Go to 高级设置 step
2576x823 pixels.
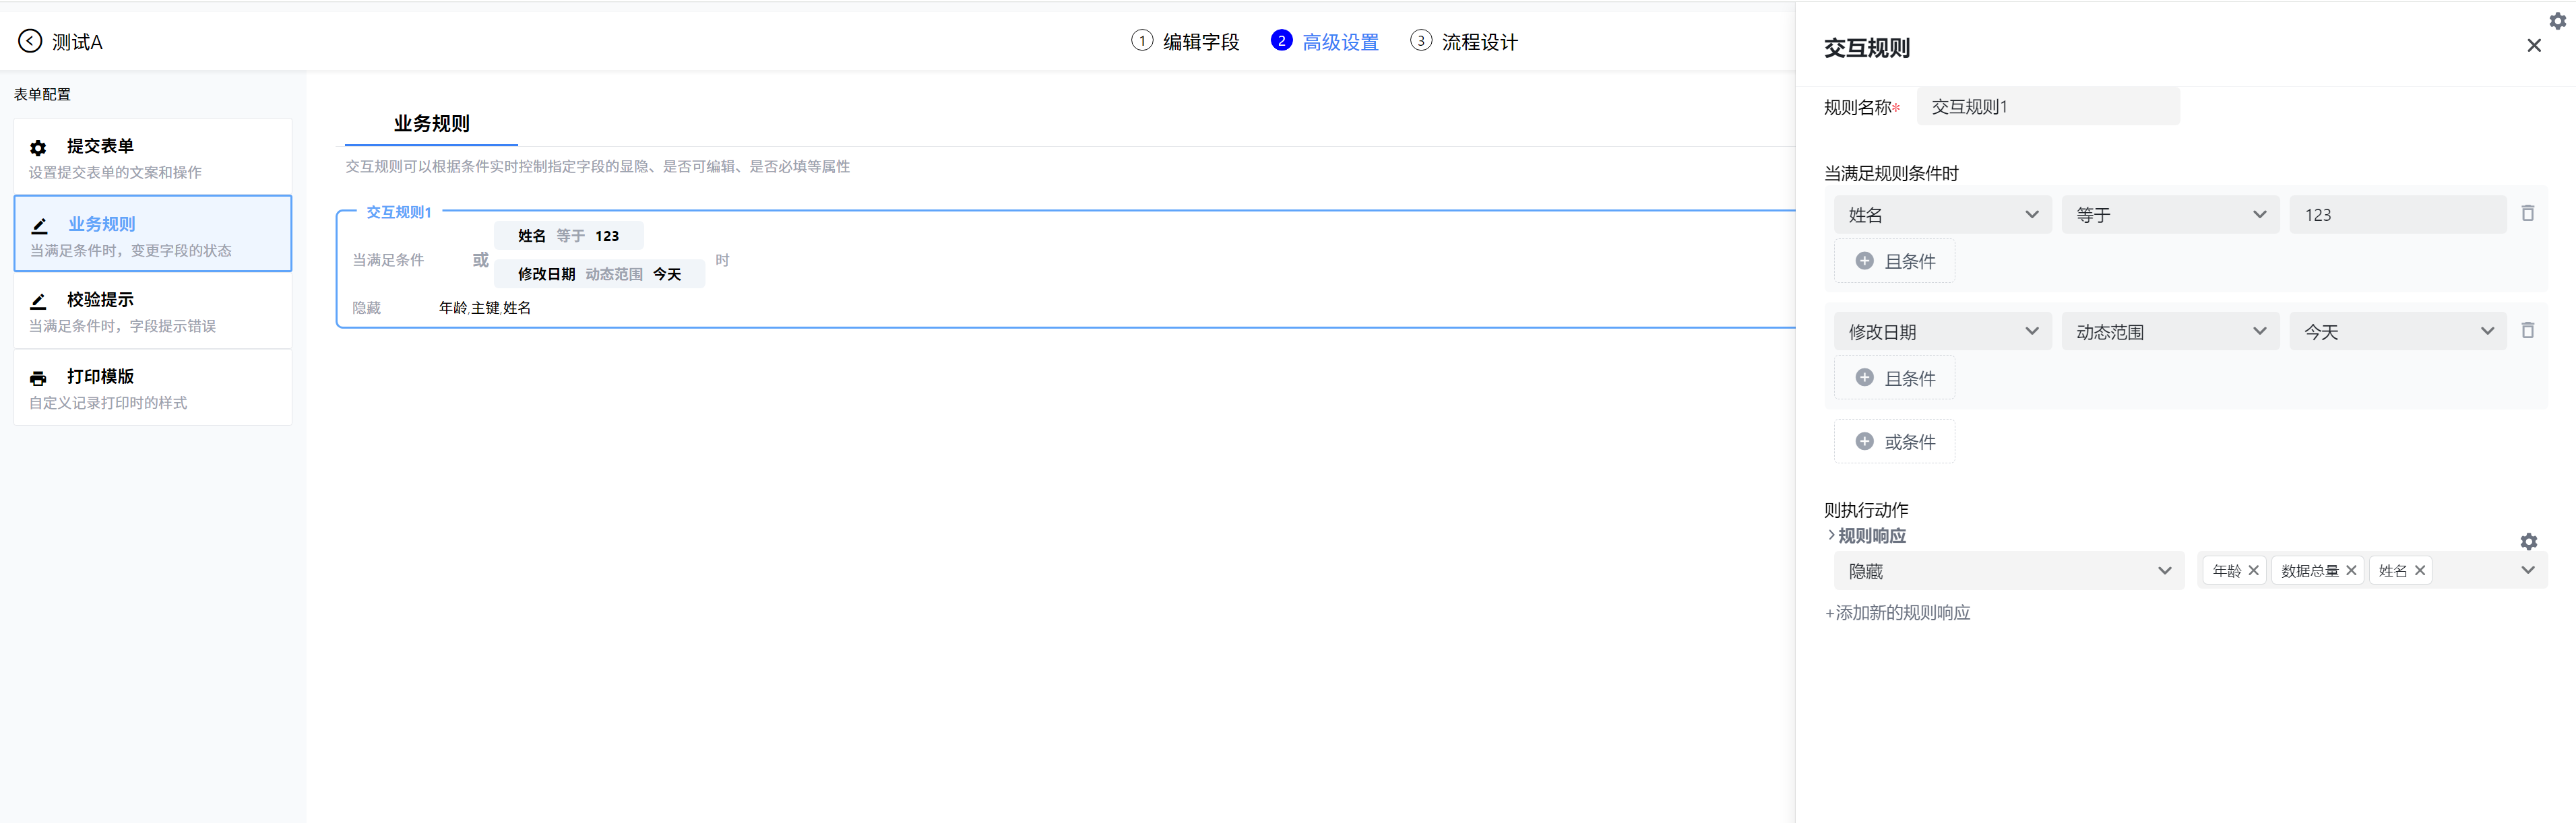click(1340, 42)
